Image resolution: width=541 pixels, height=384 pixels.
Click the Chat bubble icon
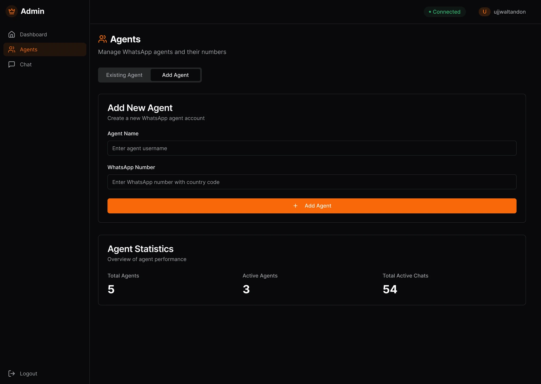[x=12, y=64]
